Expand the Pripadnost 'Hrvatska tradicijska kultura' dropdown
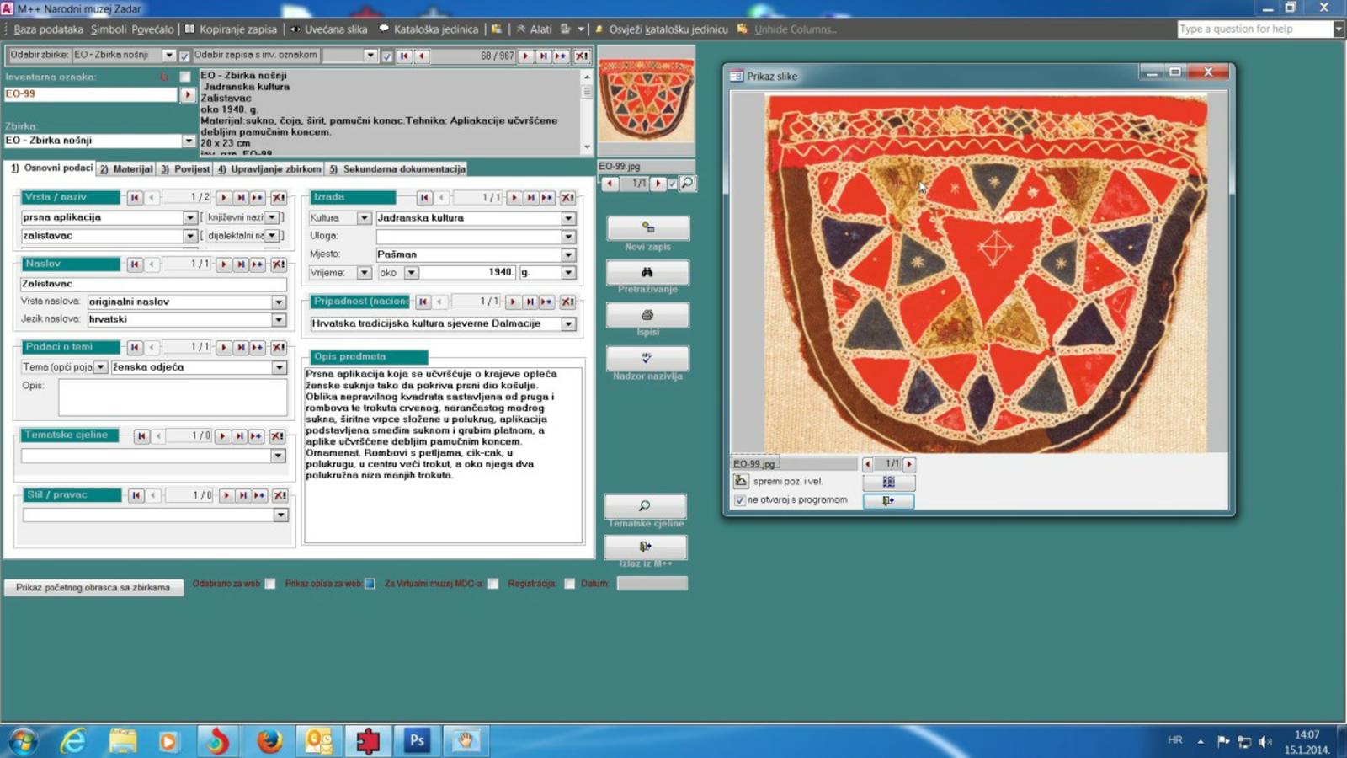This screenshot has width=1347, height=758. click(x=568, y=323)
